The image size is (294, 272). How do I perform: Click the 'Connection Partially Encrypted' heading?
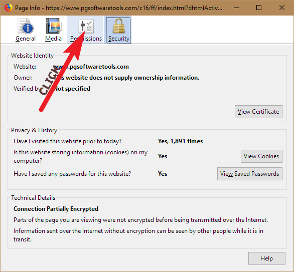(x=56, y=209)
